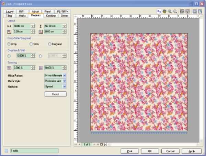Switch to the Tiling tab
This screenshot has width=206, height=156.
(9, 16)
